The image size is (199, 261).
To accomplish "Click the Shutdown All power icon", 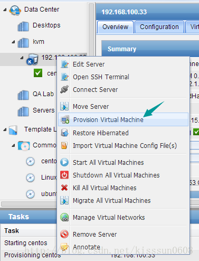I will pos(64,175).
